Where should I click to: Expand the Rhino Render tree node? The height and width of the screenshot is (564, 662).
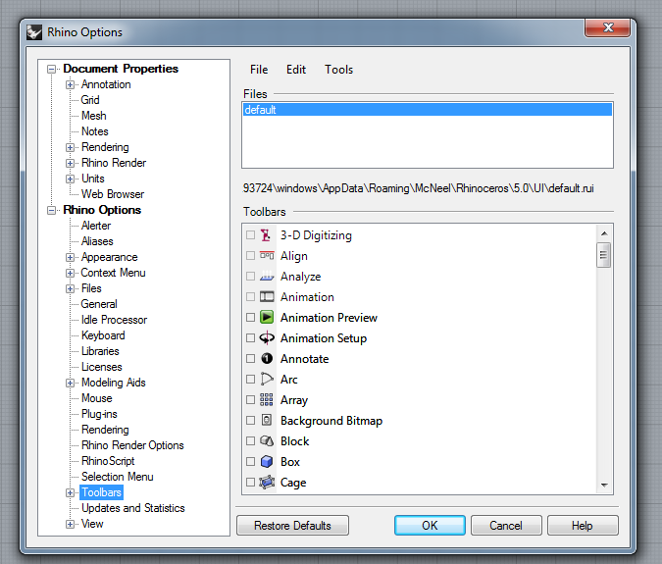(x=70, y=163)
